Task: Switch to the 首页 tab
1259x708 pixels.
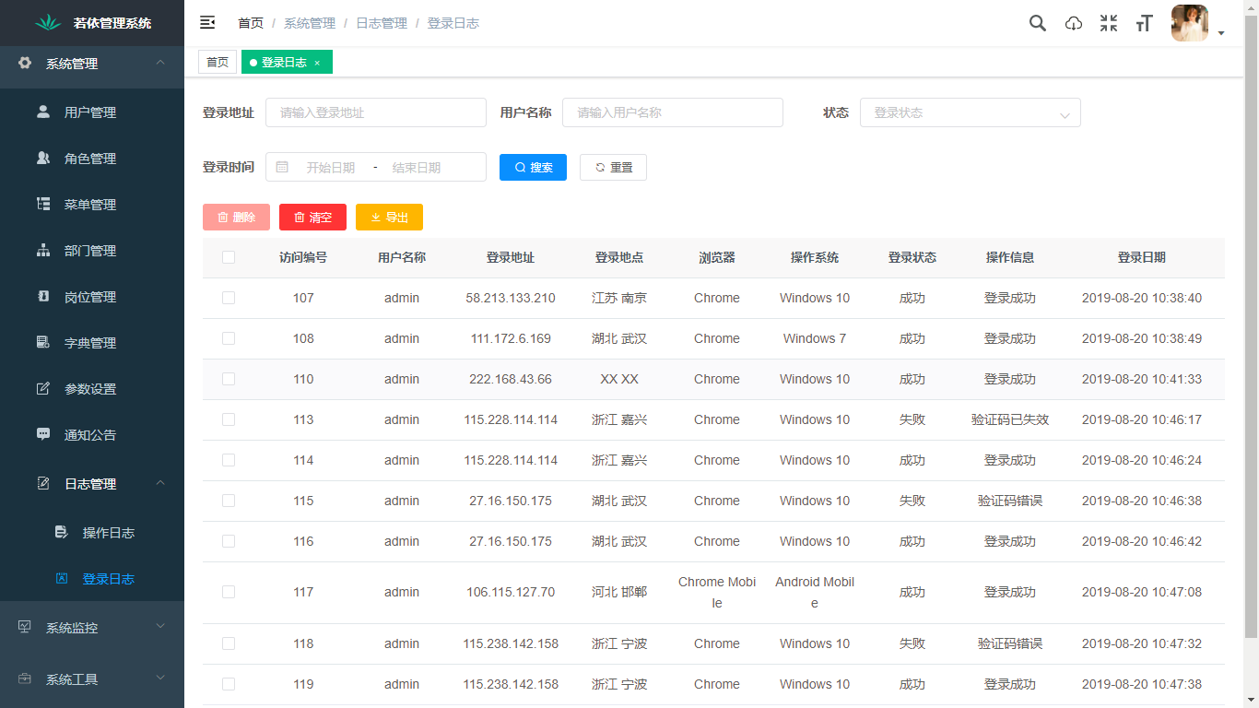Action: click(x=218, y=62)
